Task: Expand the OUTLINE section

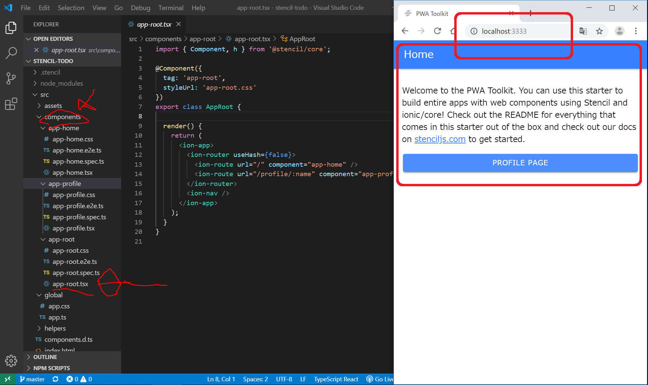Action: click(45, 357)
